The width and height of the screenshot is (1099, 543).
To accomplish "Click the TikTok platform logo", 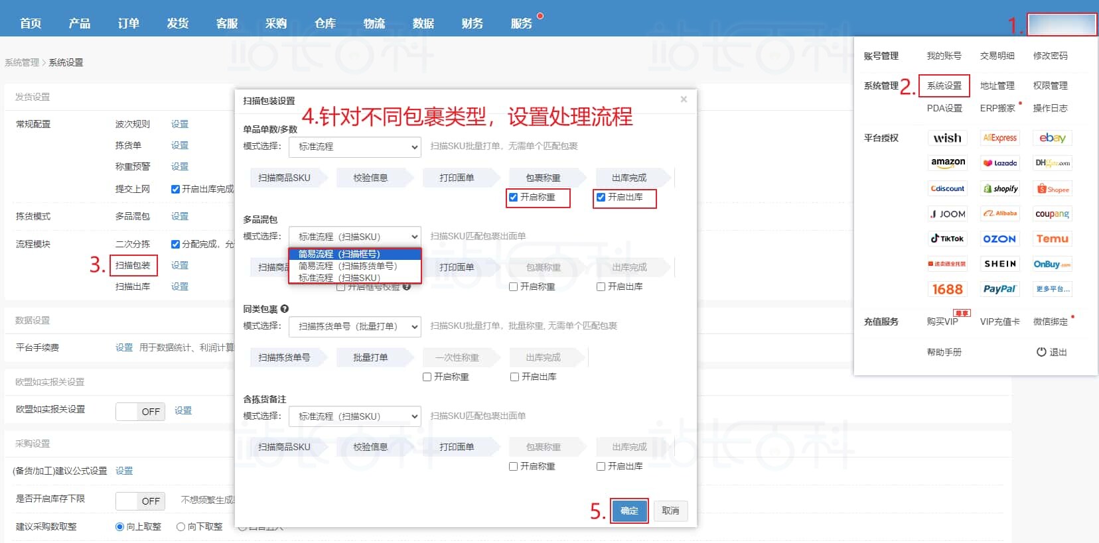I will tap(947, 239).
